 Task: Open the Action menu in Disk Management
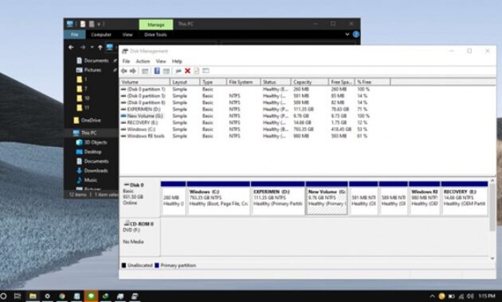tap(143, 61)
